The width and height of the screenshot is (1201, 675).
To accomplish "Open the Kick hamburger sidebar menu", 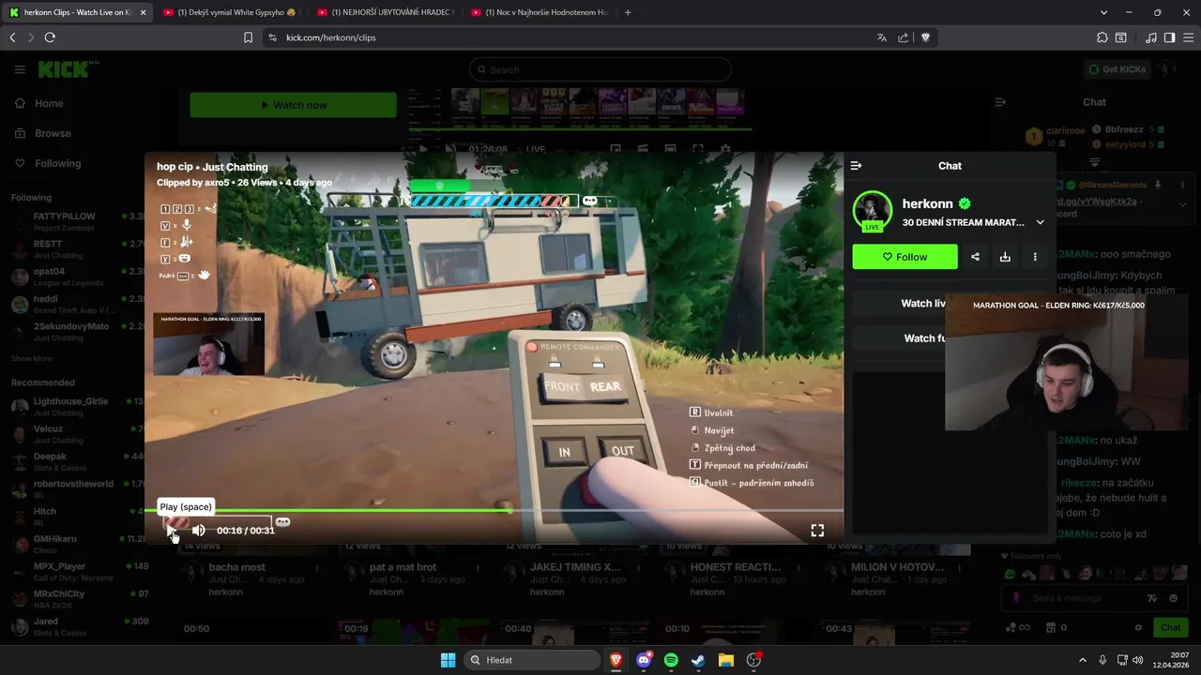I will [20, 69].
